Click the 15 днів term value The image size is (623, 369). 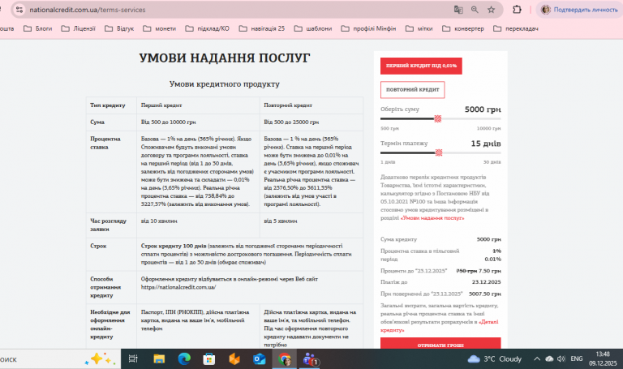(x=486, y=144)
